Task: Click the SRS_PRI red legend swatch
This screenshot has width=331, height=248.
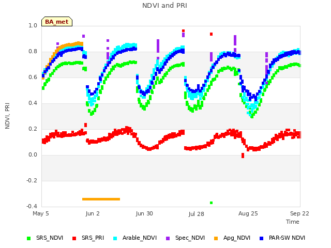Action: [x=74, y=239]
